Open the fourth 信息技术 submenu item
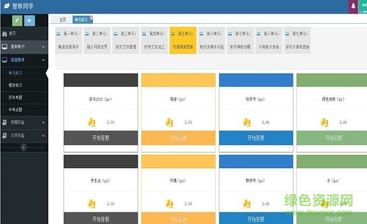Image resolution: width=367 pixels, height=224 pixels. tap(24, 110)
